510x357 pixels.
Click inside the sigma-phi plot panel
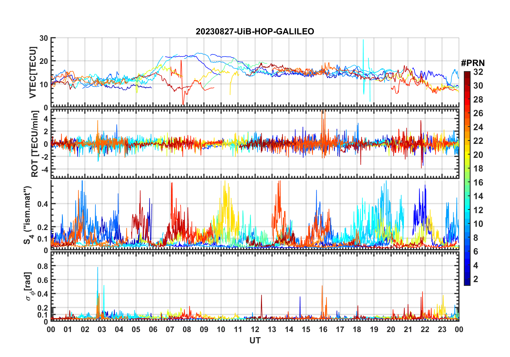click(x=255, y=287)
